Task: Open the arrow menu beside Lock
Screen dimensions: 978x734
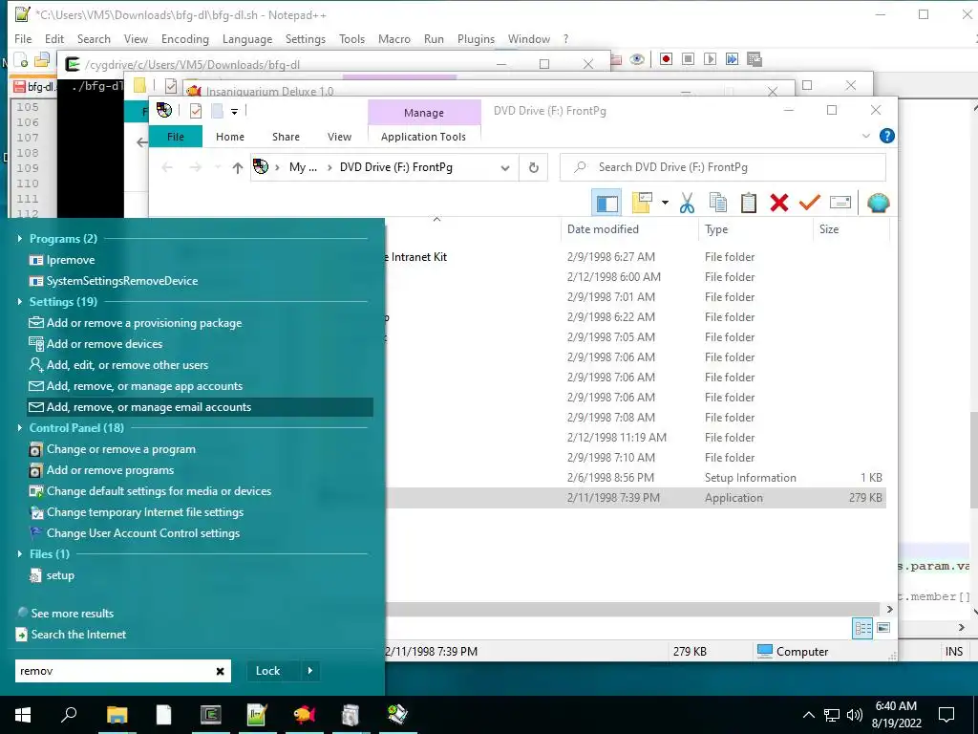Action: tap(310, 671)
